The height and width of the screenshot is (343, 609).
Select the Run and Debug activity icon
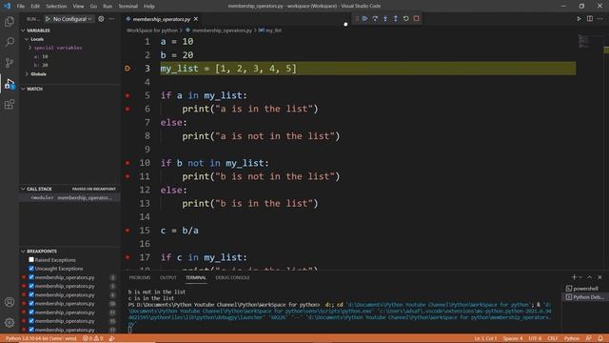click(x=10, y=84)
